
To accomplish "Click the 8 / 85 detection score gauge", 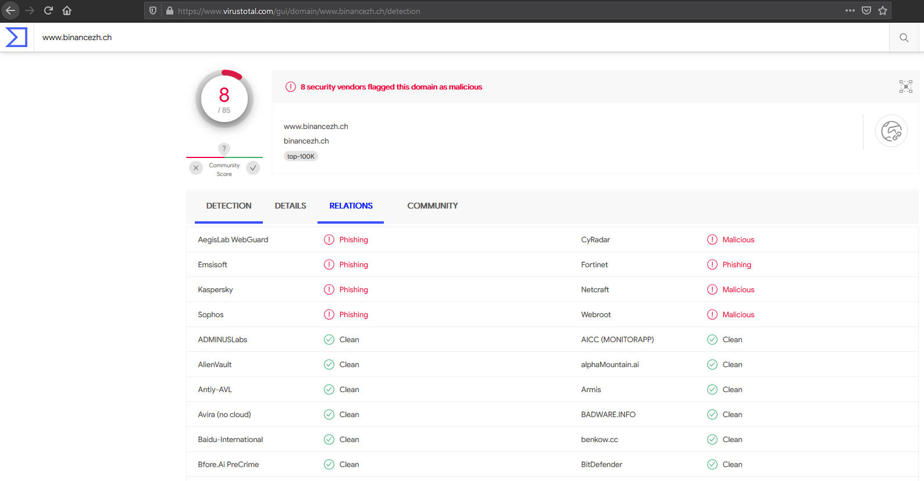I will tap(224, 99).
